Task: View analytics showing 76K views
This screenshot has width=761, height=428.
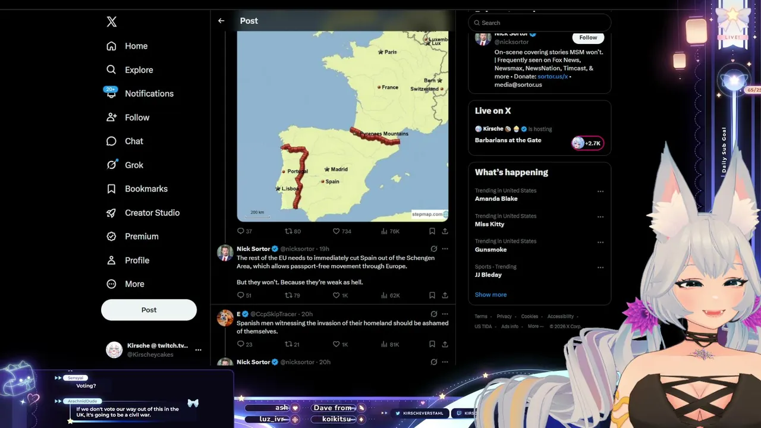Action: pos(389,231)
